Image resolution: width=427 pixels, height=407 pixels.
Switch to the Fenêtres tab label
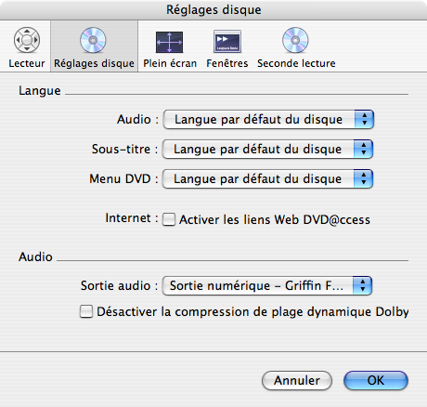click(227, 63)
